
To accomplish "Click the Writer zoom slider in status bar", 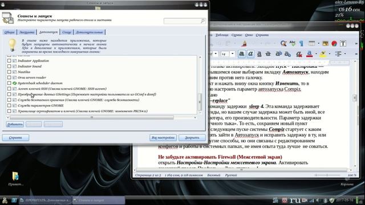I will point(327,175).
